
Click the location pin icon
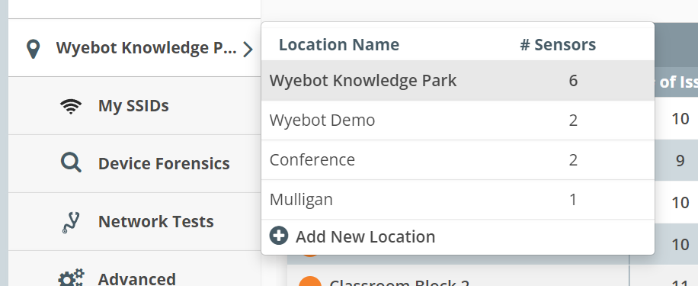coord(34,49)
